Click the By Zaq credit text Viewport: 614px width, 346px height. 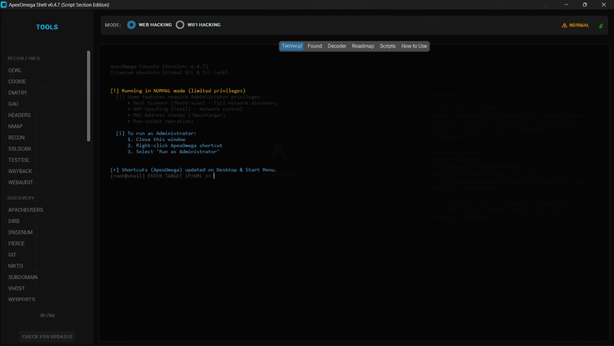(47, 315)
